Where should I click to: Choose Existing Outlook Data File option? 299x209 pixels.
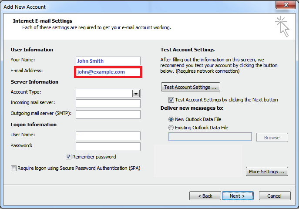click(171, 128)
